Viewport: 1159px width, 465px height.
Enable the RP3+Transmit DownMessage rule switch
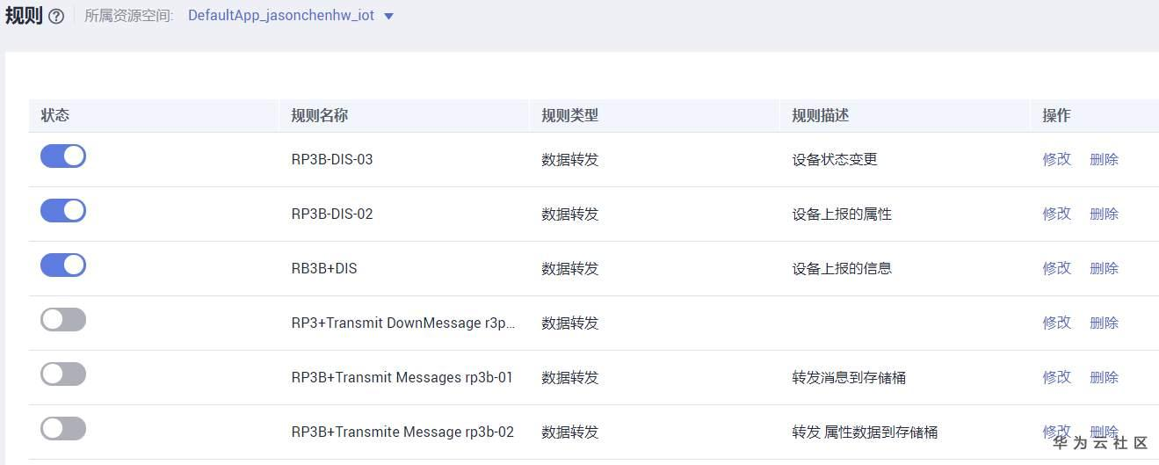click(63, 320)
